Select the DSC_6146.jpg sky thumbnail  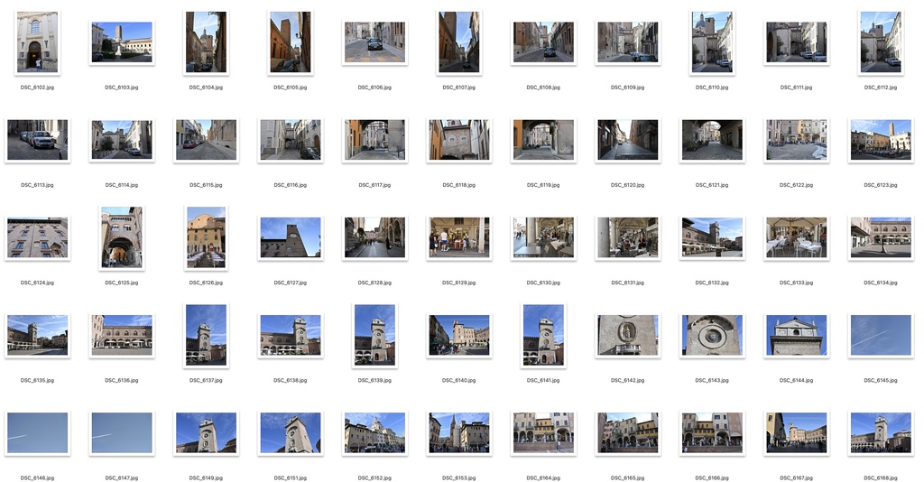pos(37,433)
